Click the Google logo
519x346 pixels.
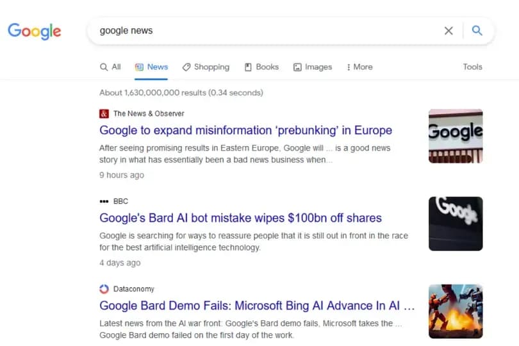click(35, 31)
